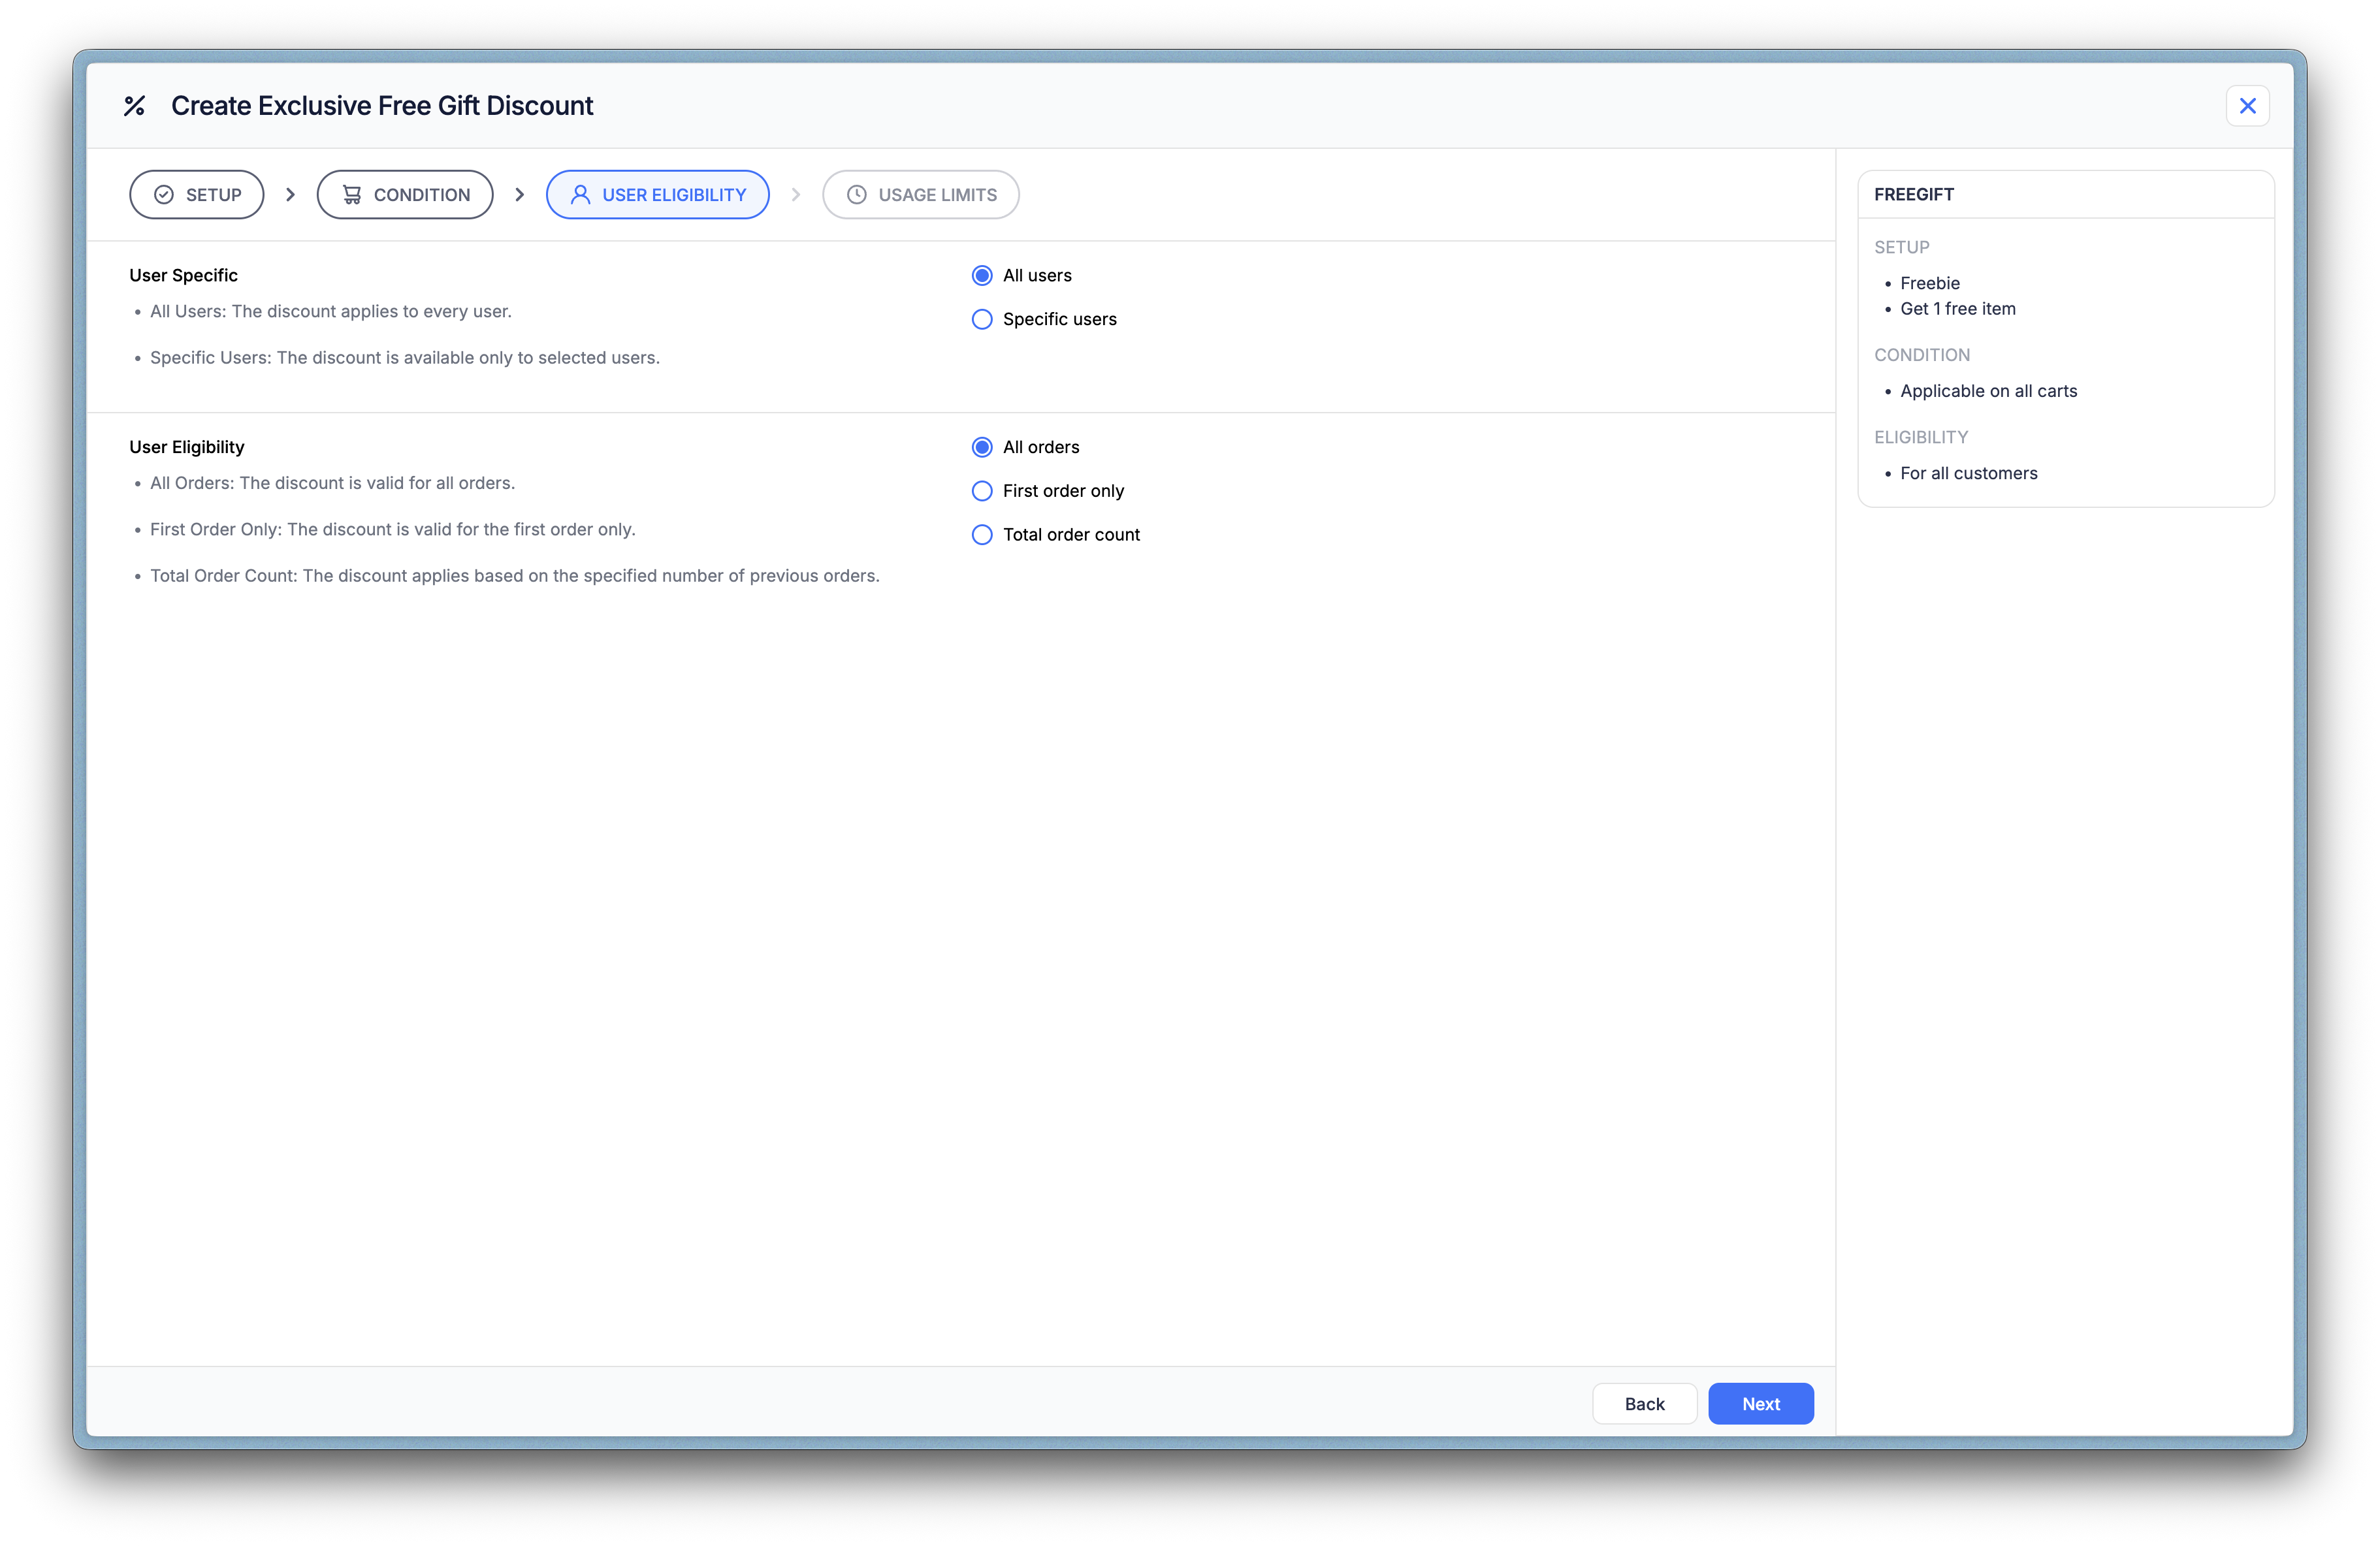Click the percent discount icon in header
The width and height of the screenshot is (2380, 1546).
coord(134,106)
